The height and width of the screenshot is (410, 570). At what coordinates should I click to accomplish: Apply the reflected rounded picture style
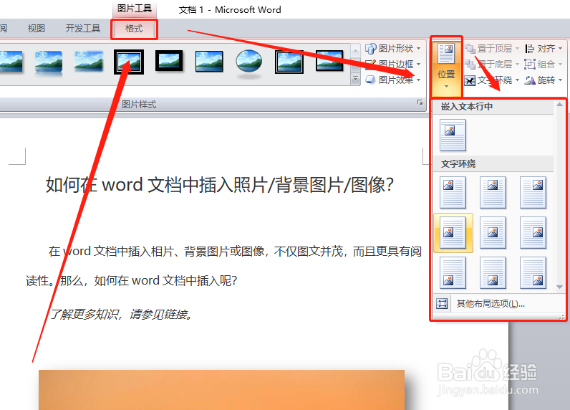[49, 64]
